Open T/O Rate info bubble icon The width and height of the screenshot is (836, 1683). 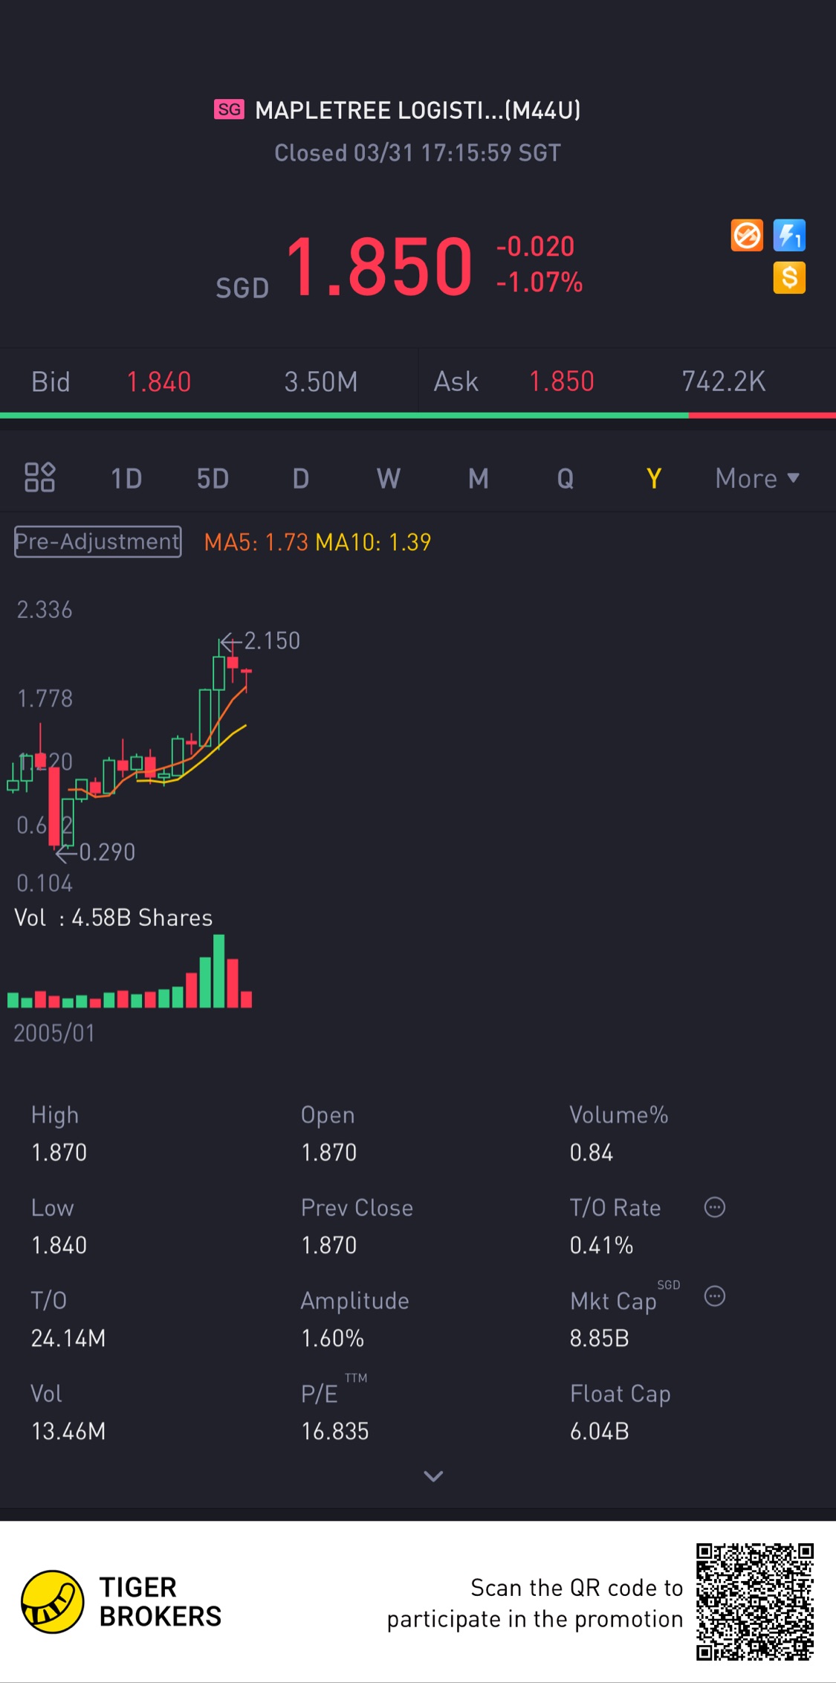[714, 1207]
